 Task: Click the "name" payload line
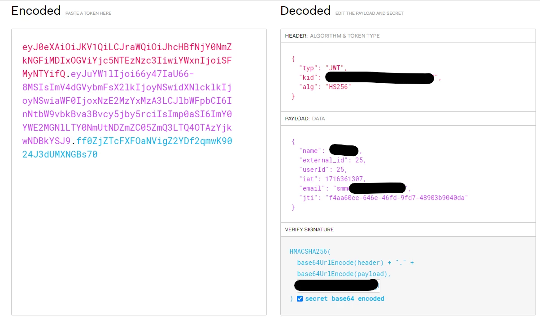(x=331, y=151)
